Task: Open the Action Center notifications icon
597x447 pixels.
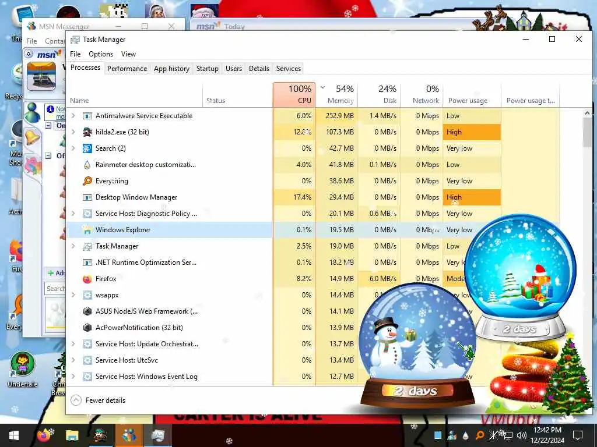Action: tap(578, 435)
